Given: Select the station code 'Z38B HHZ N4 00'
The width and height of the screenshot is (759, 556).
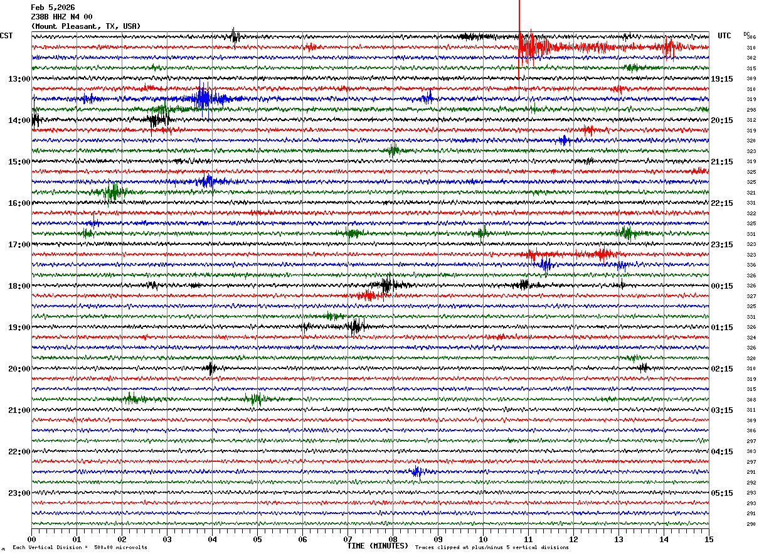Looking at the screenshot, I should tap(61, 17).
